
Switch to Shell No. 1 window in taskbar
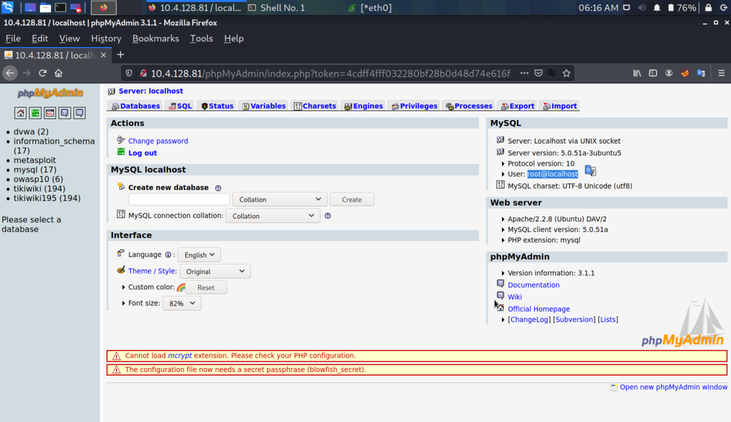point(283,8)
